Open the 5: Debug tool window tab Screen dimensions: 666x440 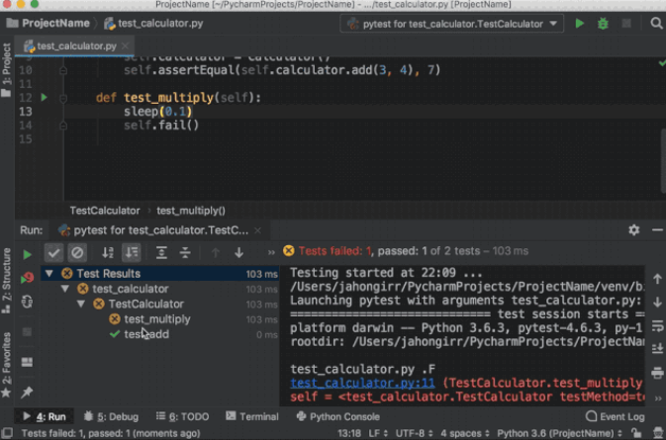point(111,416)
